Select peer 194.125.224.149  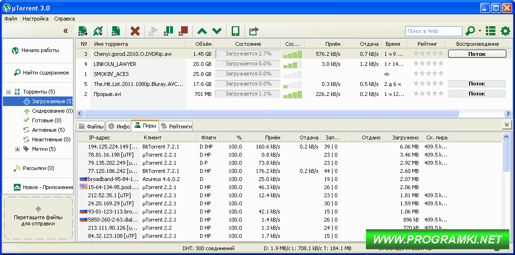290,147
